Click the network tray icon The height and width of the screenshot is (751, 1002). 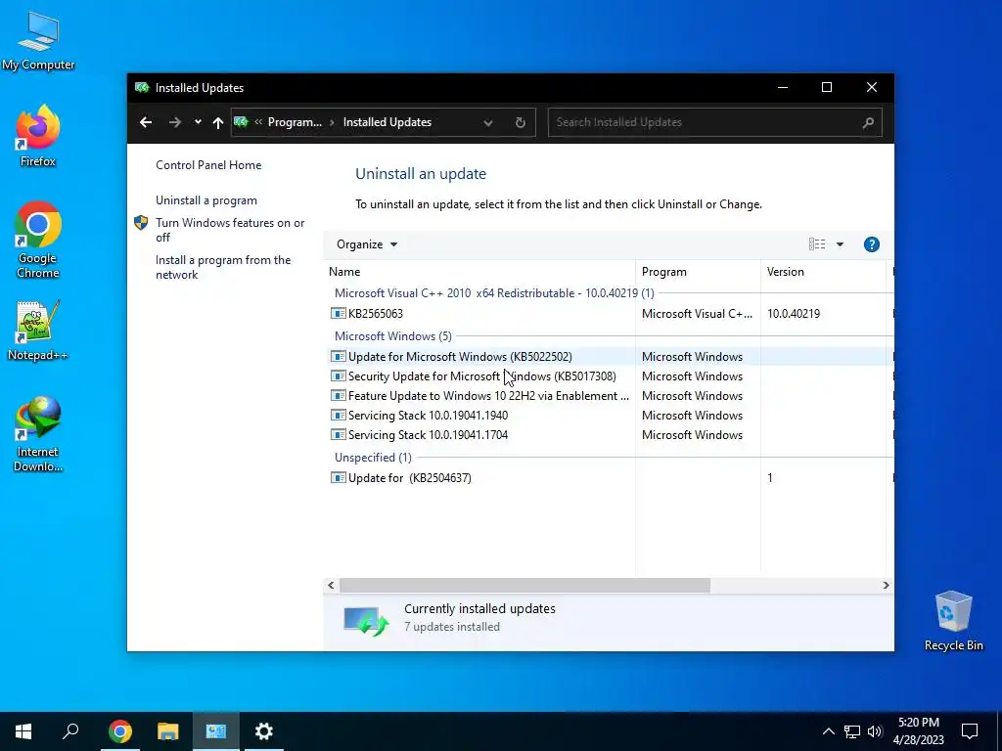coord(852,731)
